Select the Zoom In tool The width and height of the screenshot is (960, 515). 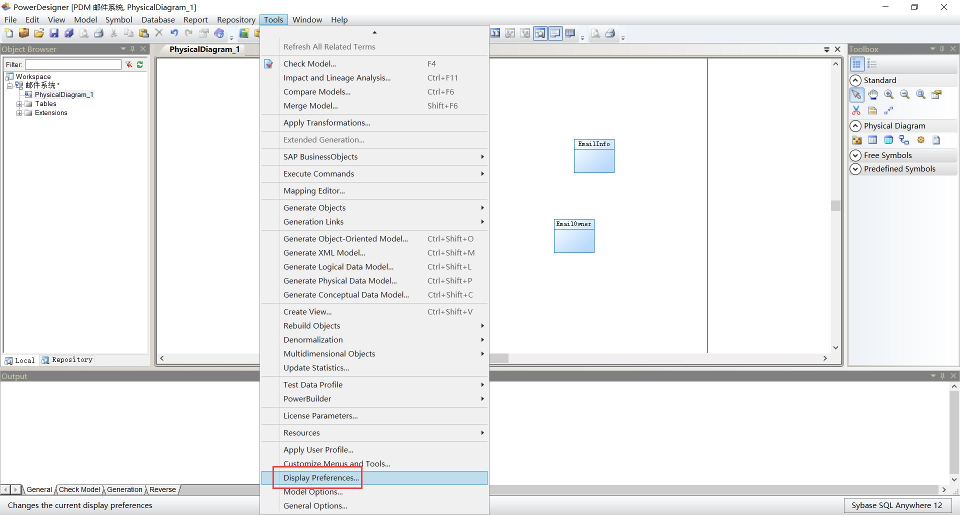[x=889, y=94]
